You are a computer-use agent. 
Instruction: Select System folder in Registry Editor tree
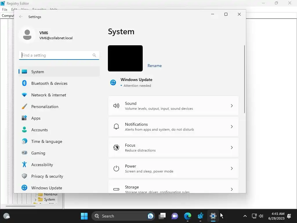pos(50,199)
